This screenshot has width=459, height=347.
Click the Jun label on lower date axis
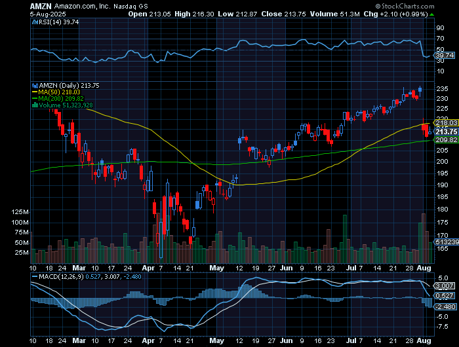tap(287, 340)
